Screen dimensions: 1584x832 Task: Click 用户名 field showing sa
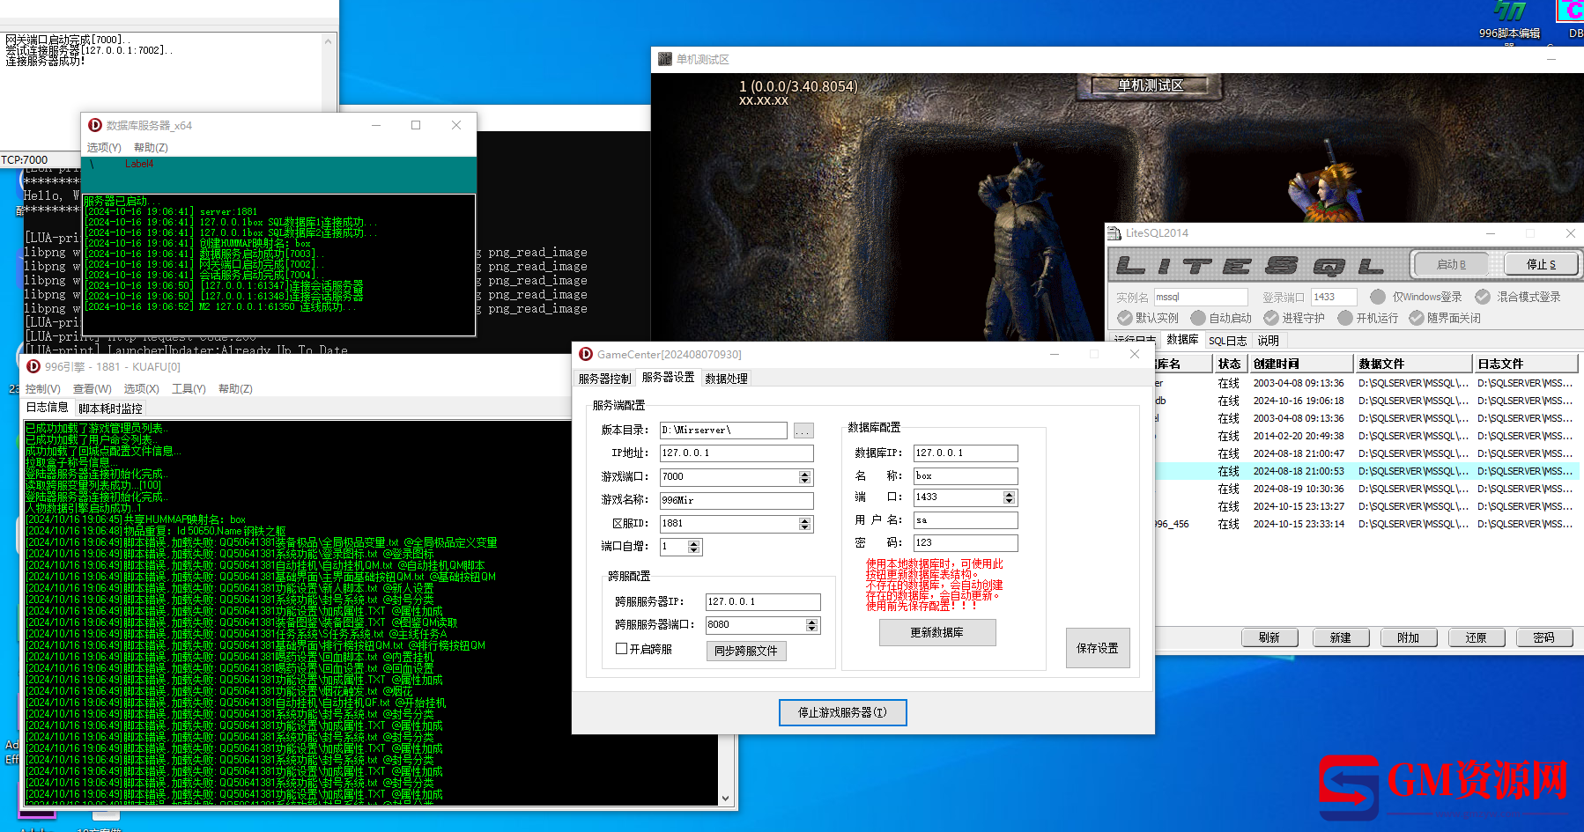[x=966, y=520]
